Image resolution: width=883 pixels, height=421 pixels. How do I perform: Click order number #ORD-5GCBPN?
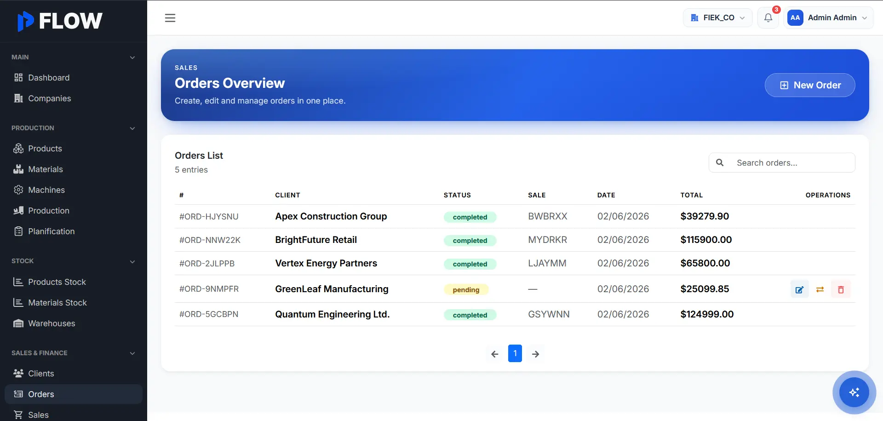point(209,314)
